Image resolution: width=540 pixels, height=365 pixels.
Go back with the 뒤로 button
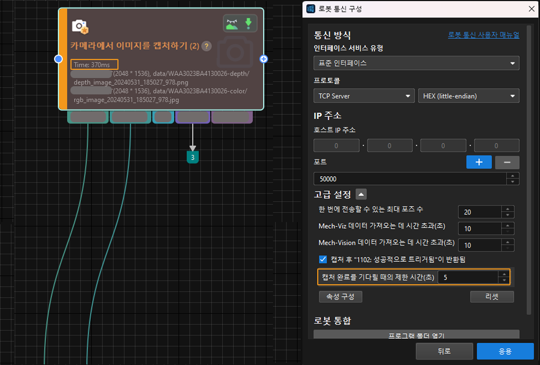pyautogui.click(x=444, y=351)
